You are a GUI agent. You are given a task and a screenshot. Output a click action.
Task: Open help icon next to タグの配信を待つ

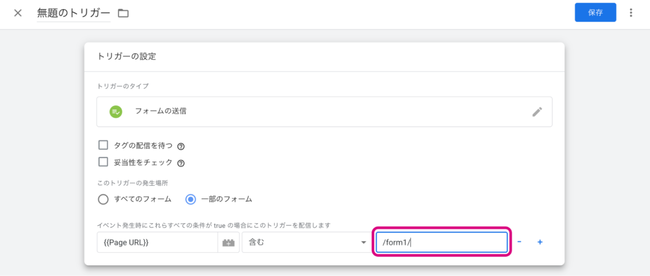[x=181, y=146]
